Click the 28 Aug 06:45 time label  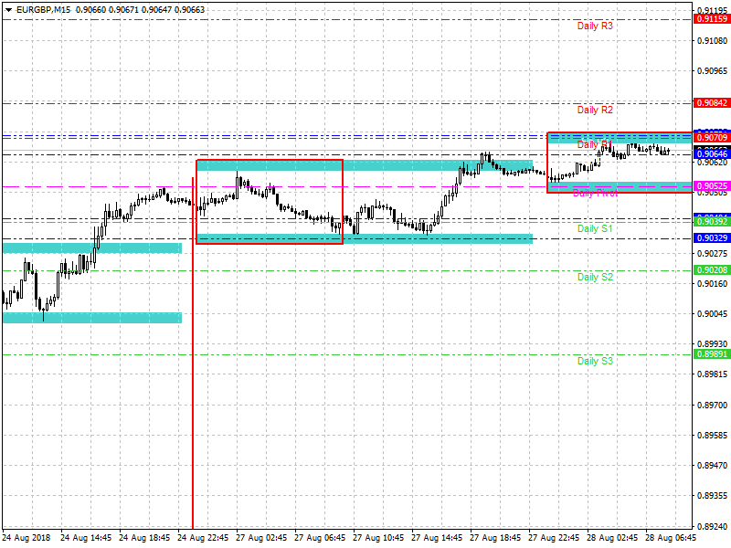672,538
